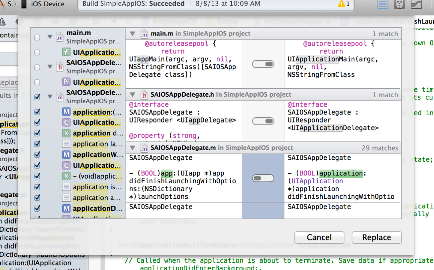Toggle the main.m change switch in diff
434x270 pixels.
tap(263, 64)
